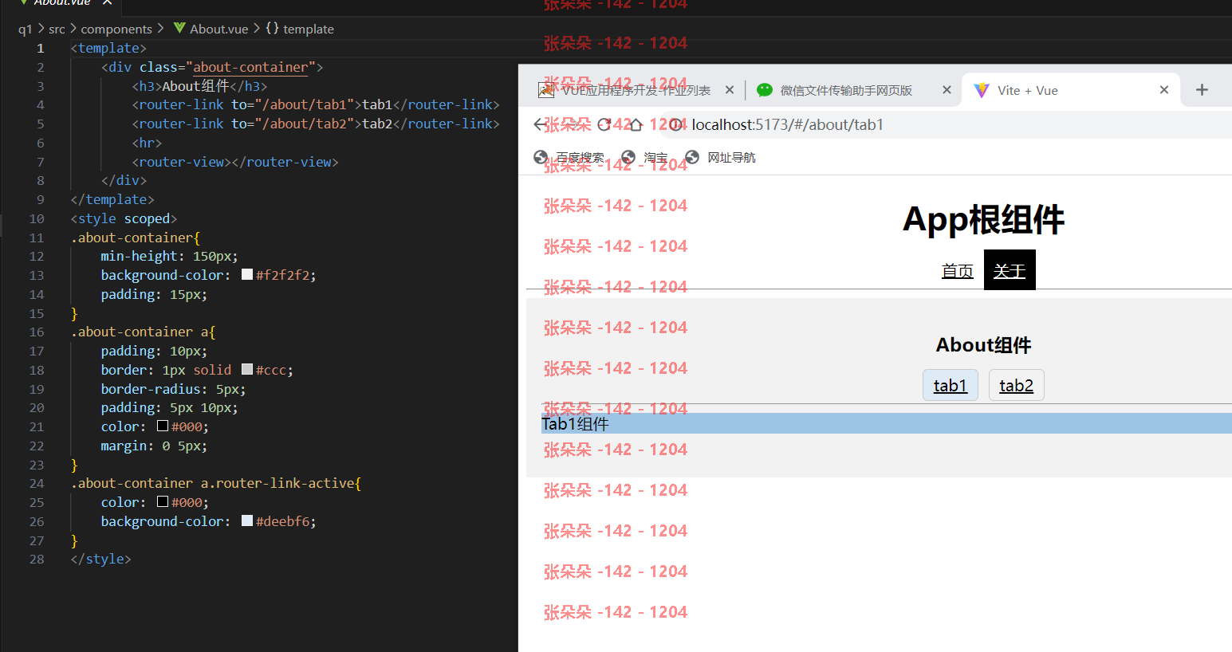
Task: Click the App根组件 heading
Action: coord(983,219)
